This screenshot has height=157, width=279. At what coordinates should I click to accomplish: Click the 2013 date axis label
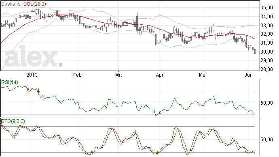[32, 75]
